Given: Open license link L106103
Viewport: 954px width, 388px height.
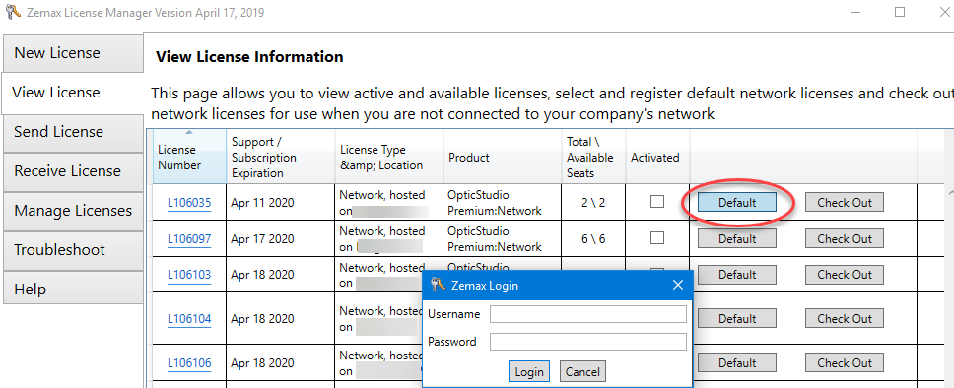Looking at the screenshot, I should pyautogui.click(x=189, y=275).
